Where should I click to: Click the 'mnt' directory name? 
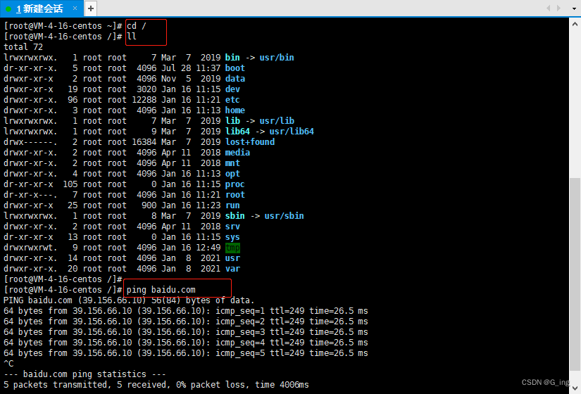pyautogui.click(x=232, y=163)
